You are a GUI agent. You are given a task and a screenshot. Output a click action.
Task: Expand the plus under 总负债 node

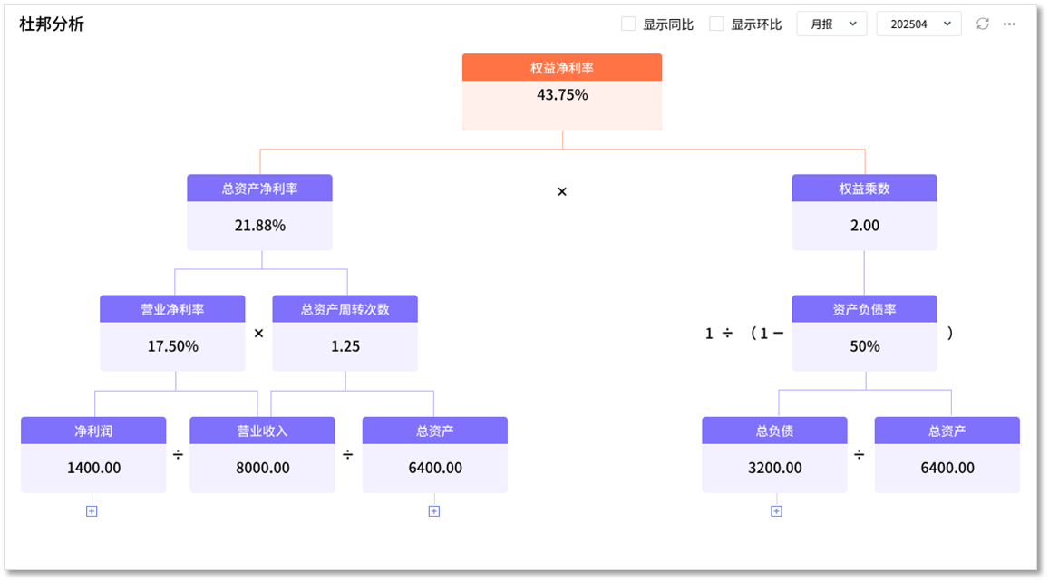point(776,511)
